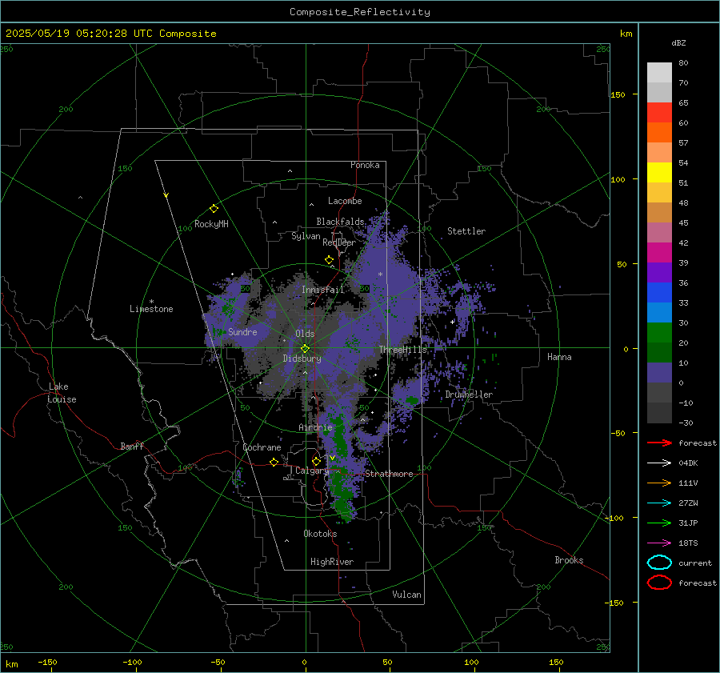Select the green 31JP arrow icon
The image size is (720, 673).
coord(659,523)
